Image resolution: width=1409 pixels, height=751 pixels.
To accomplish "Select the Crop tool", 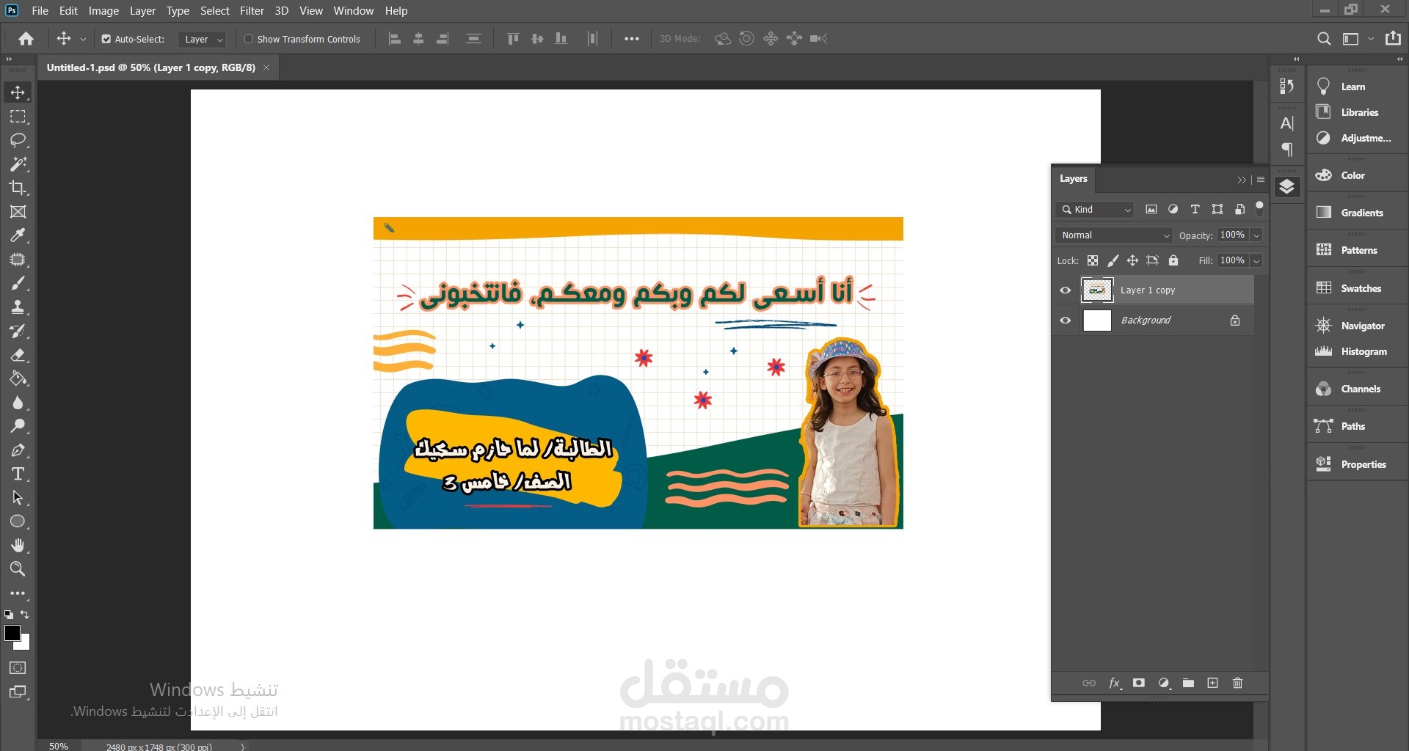I will (18, 188).
